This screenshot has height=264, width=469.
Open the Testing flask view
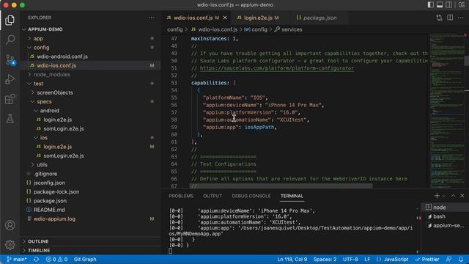pos(10,119)
